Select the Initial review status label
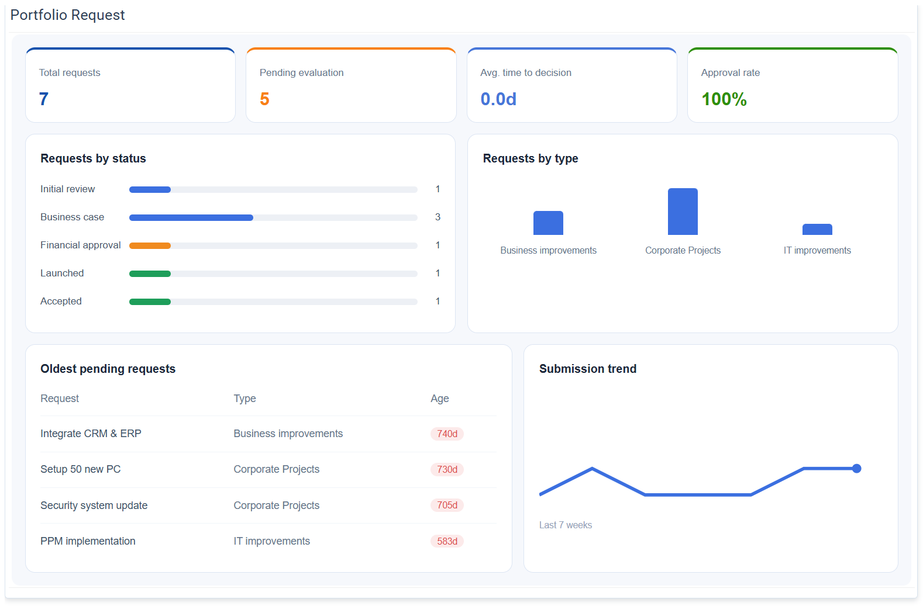This screenshot has height=606, width=923. pos(67,189)
